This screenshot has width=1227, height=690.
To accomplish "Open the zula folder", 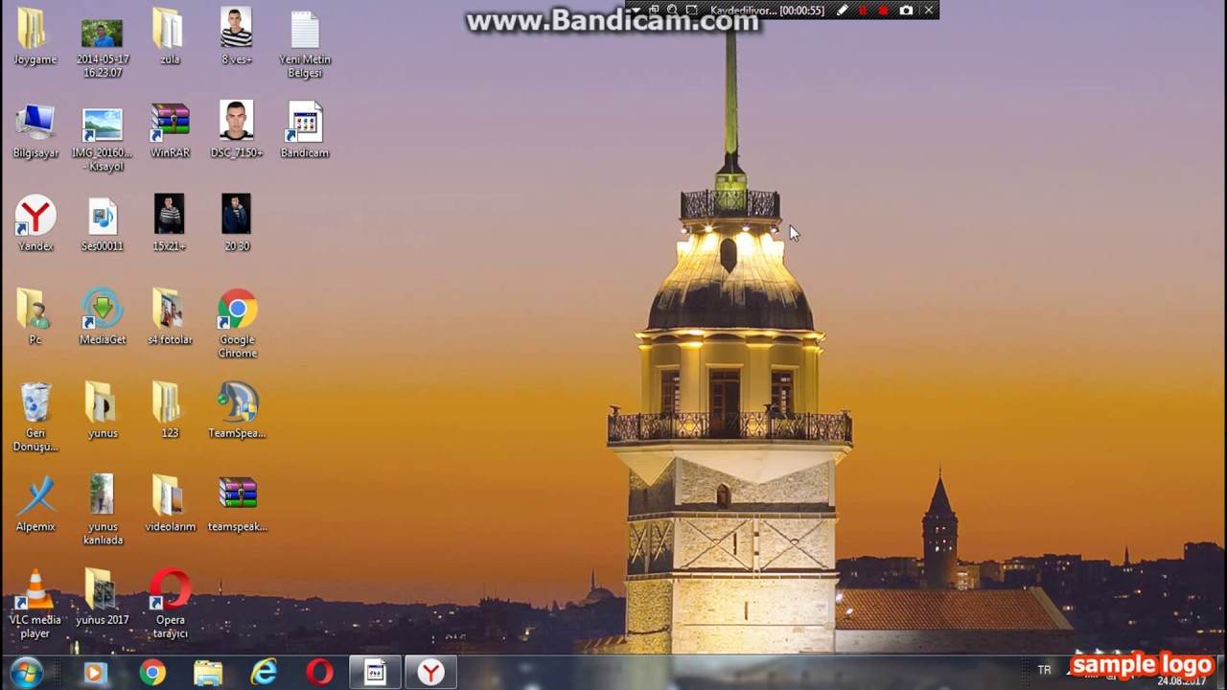I will pyautogui.click(x=170, y=36).
